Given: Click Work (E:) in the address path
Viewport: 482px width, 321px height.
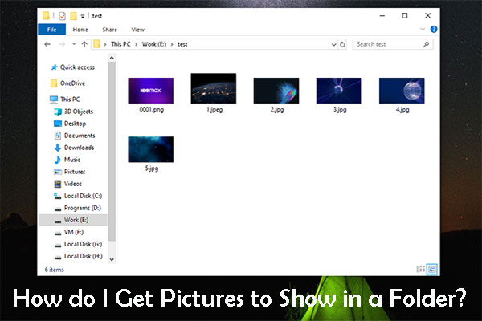Looking at the screenshot, I should tap(154, 44).
